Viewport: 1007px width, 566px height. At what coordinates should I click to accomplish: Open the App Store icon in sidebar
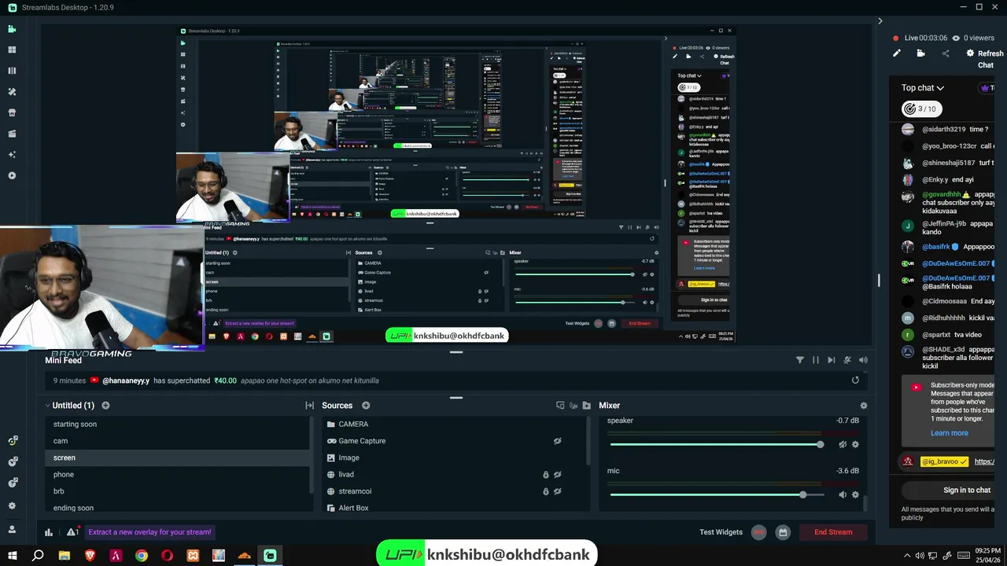coord(12,112)
